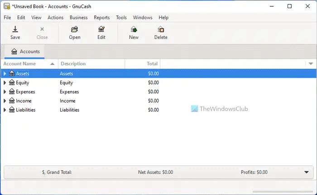This screenshot has height=195, width=317.
Task: Click the $0.00 total in Income row
Action: [x=154, y=100]
